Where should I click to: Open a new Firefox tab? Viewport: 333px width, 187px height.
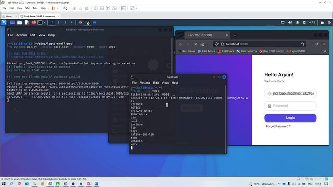coord(235,35)
